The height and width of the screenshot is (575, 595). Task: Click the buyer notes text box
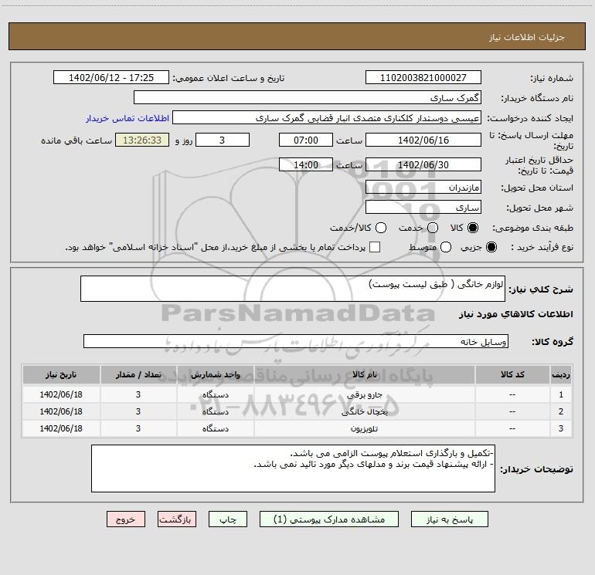click(293, 468)
